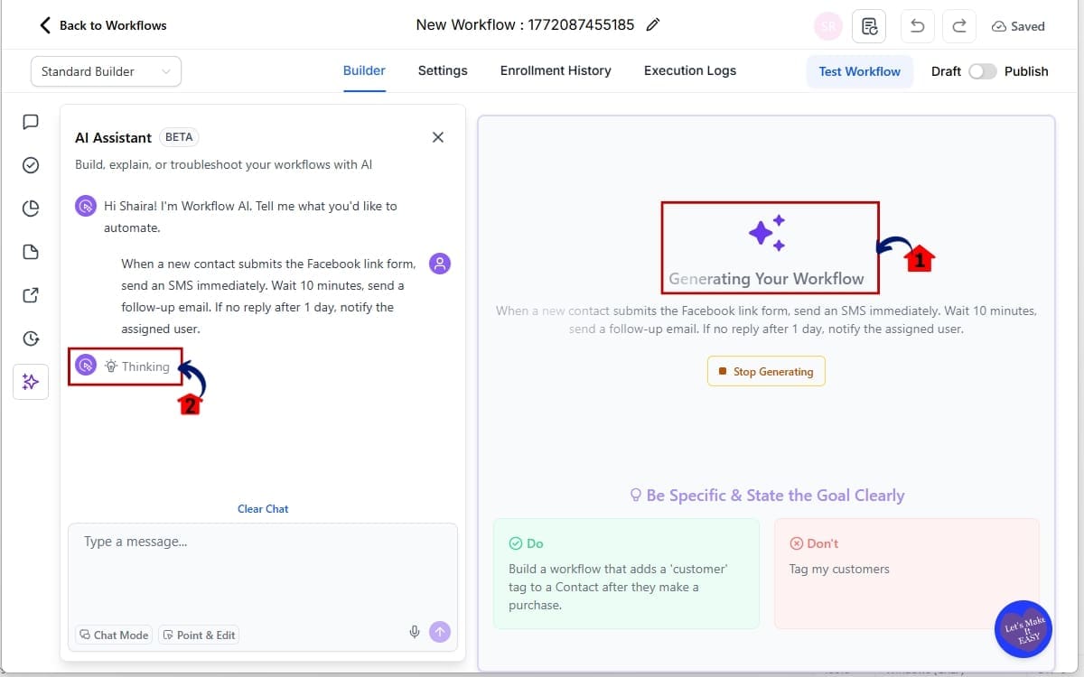Click the document icon in the sidebar

31,251
